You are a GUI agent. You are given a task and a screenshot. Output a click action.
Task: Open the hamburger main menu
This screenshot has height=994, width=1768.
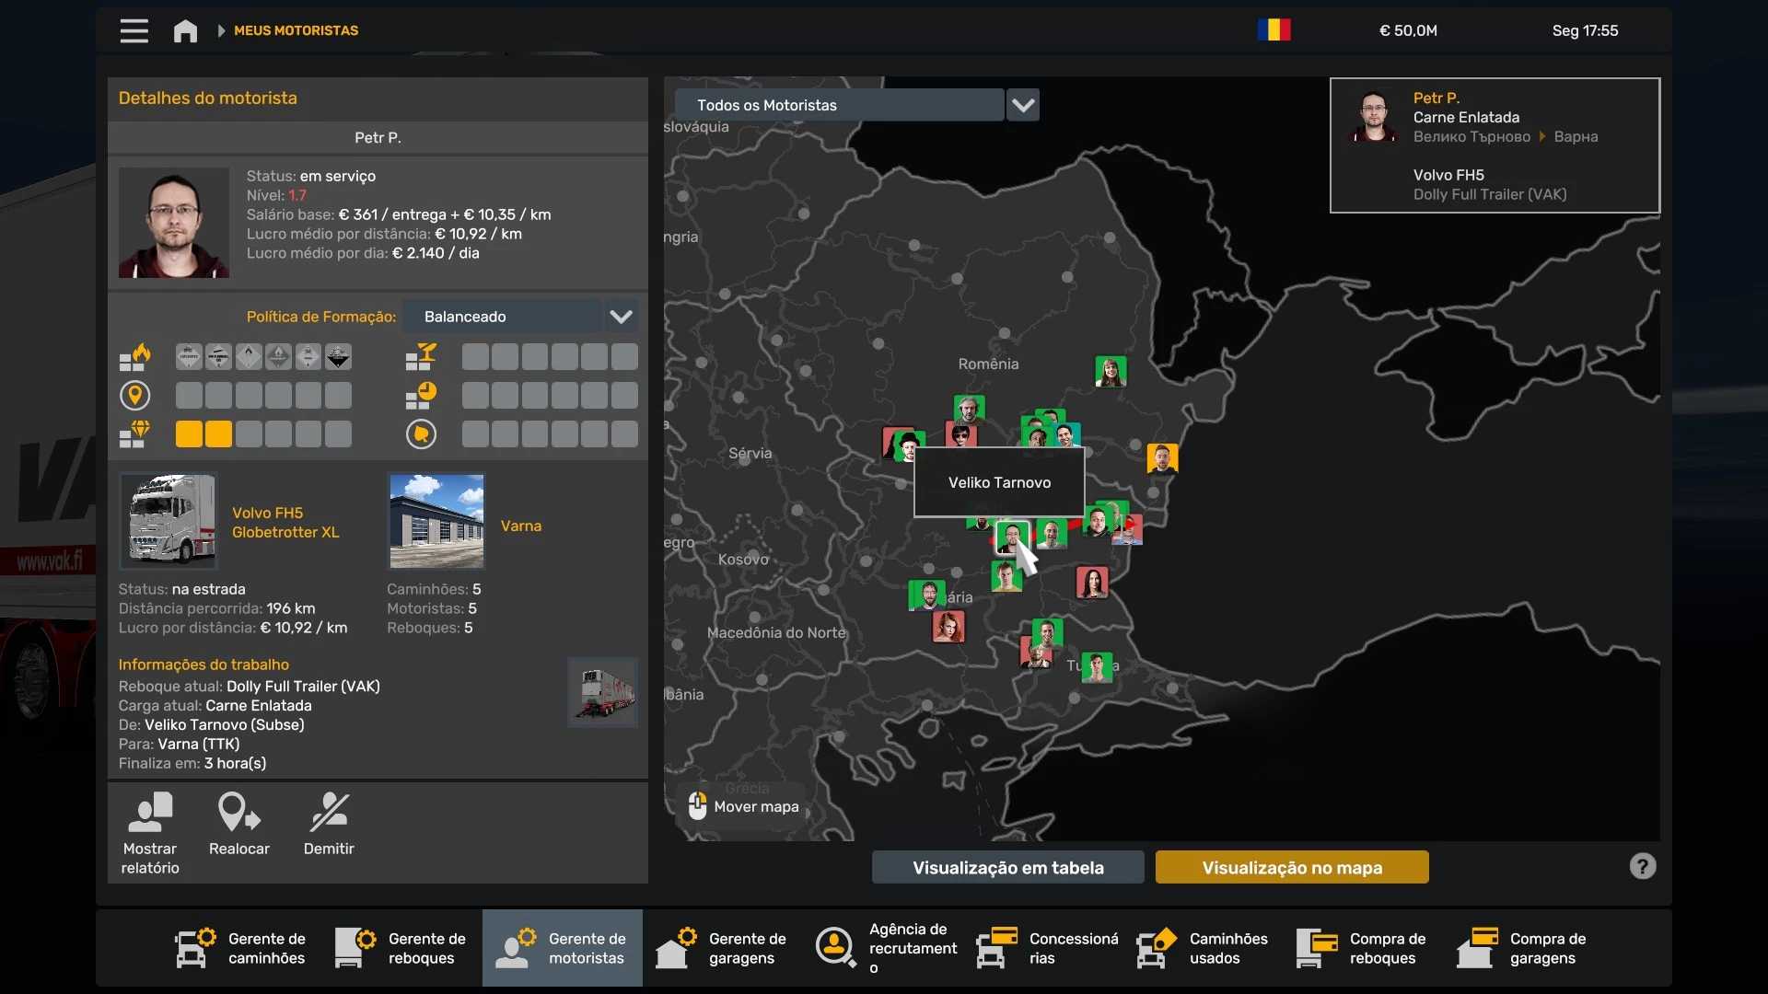134,30
